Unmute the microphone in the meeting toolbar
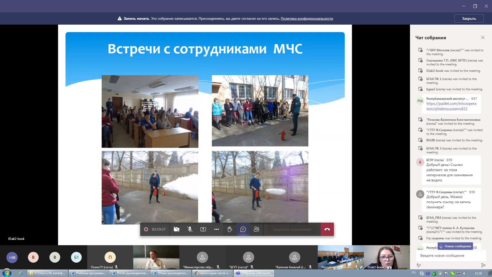 [190, 229]
